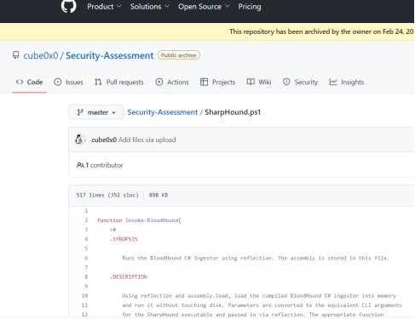Click the Actions play-circle icon
415x319 pixels.
pos(159,83)
